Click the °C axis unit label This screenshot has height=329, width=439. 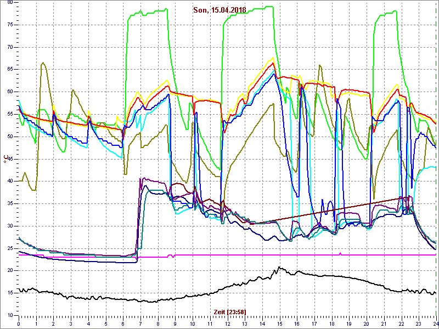5,159
